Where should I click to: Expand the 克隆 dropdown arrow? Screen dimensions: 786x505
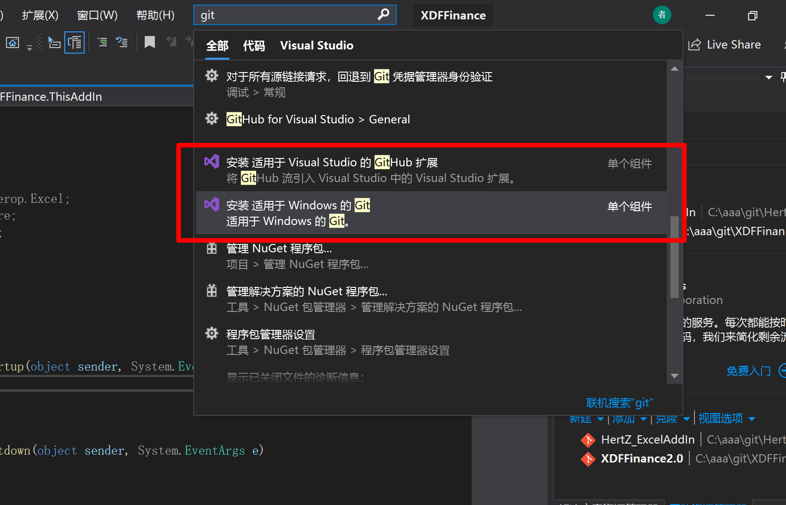686,419
